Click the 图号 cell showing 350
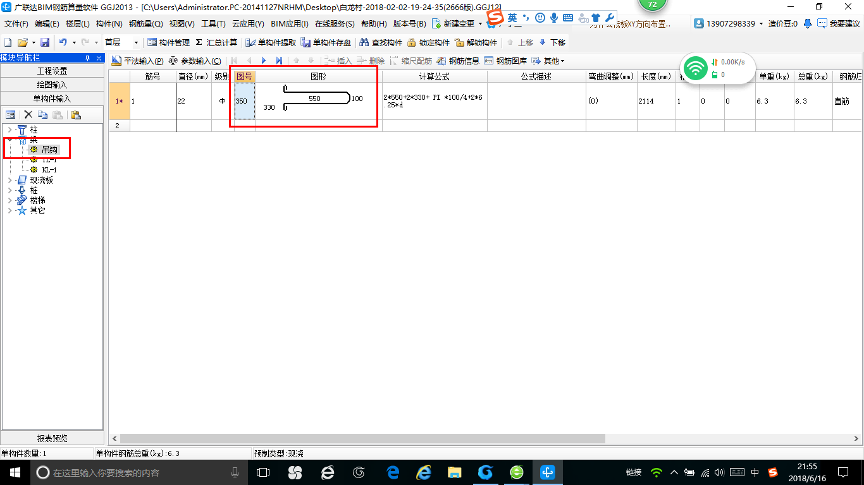The width and height of the screenshot is (864, 485). (x=245, y=100)
